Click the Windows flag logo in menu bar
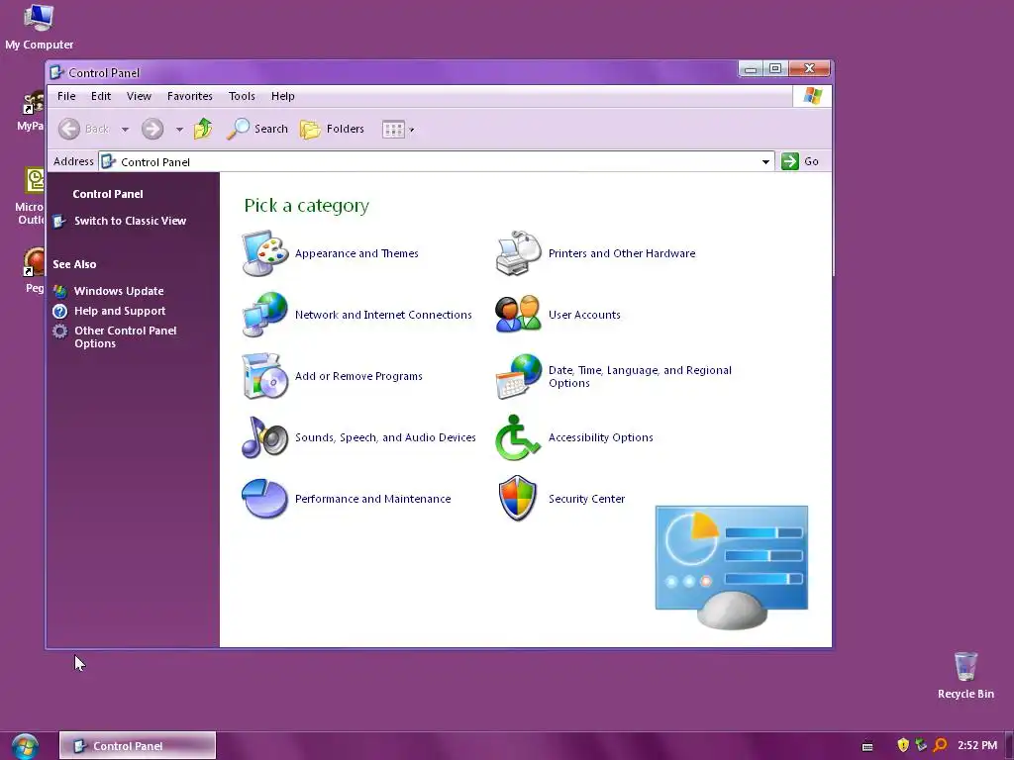This screenshot has height=760, width=1014. [812, 96]
